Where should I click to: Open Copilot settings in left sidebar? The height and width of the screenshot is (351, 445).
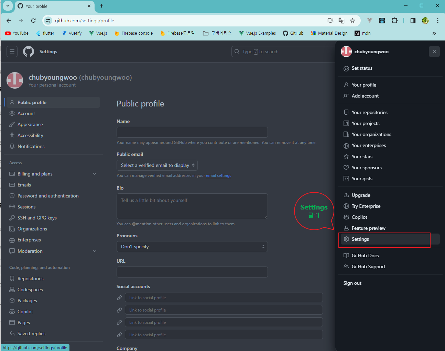(x=53, y=312)
